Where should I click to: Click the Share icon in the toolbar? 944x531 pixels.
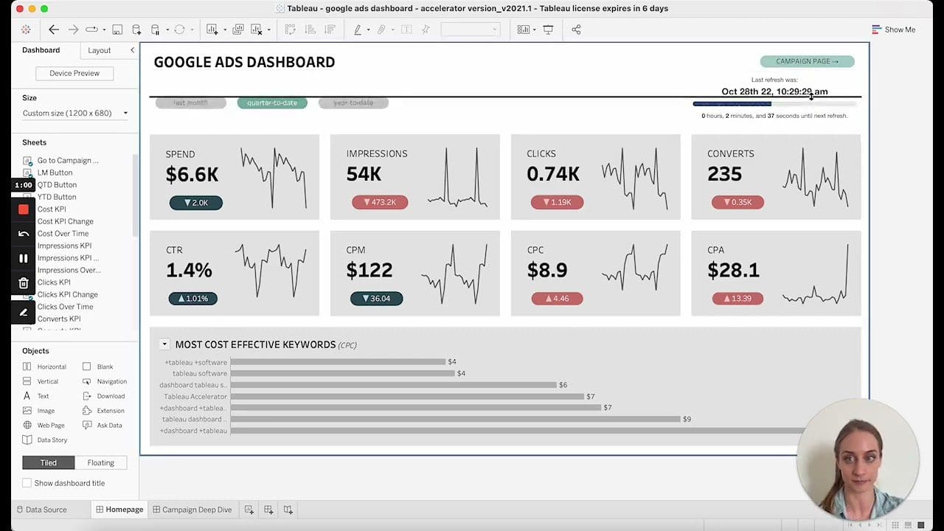point(576,29)
